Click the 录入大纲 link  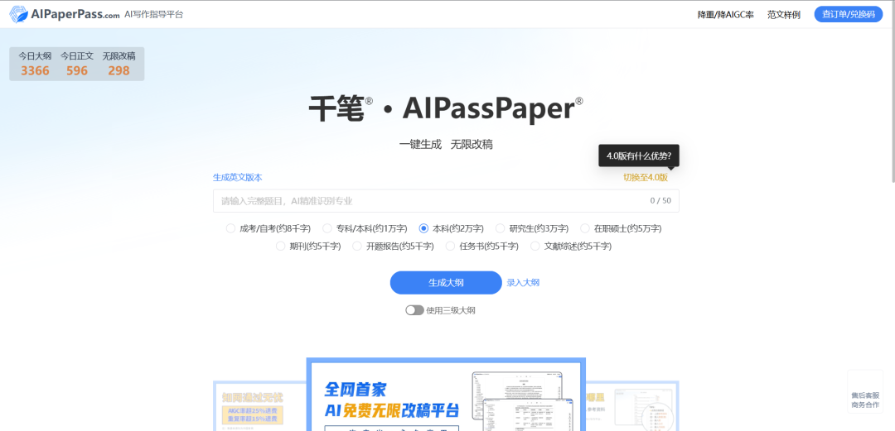523,283
